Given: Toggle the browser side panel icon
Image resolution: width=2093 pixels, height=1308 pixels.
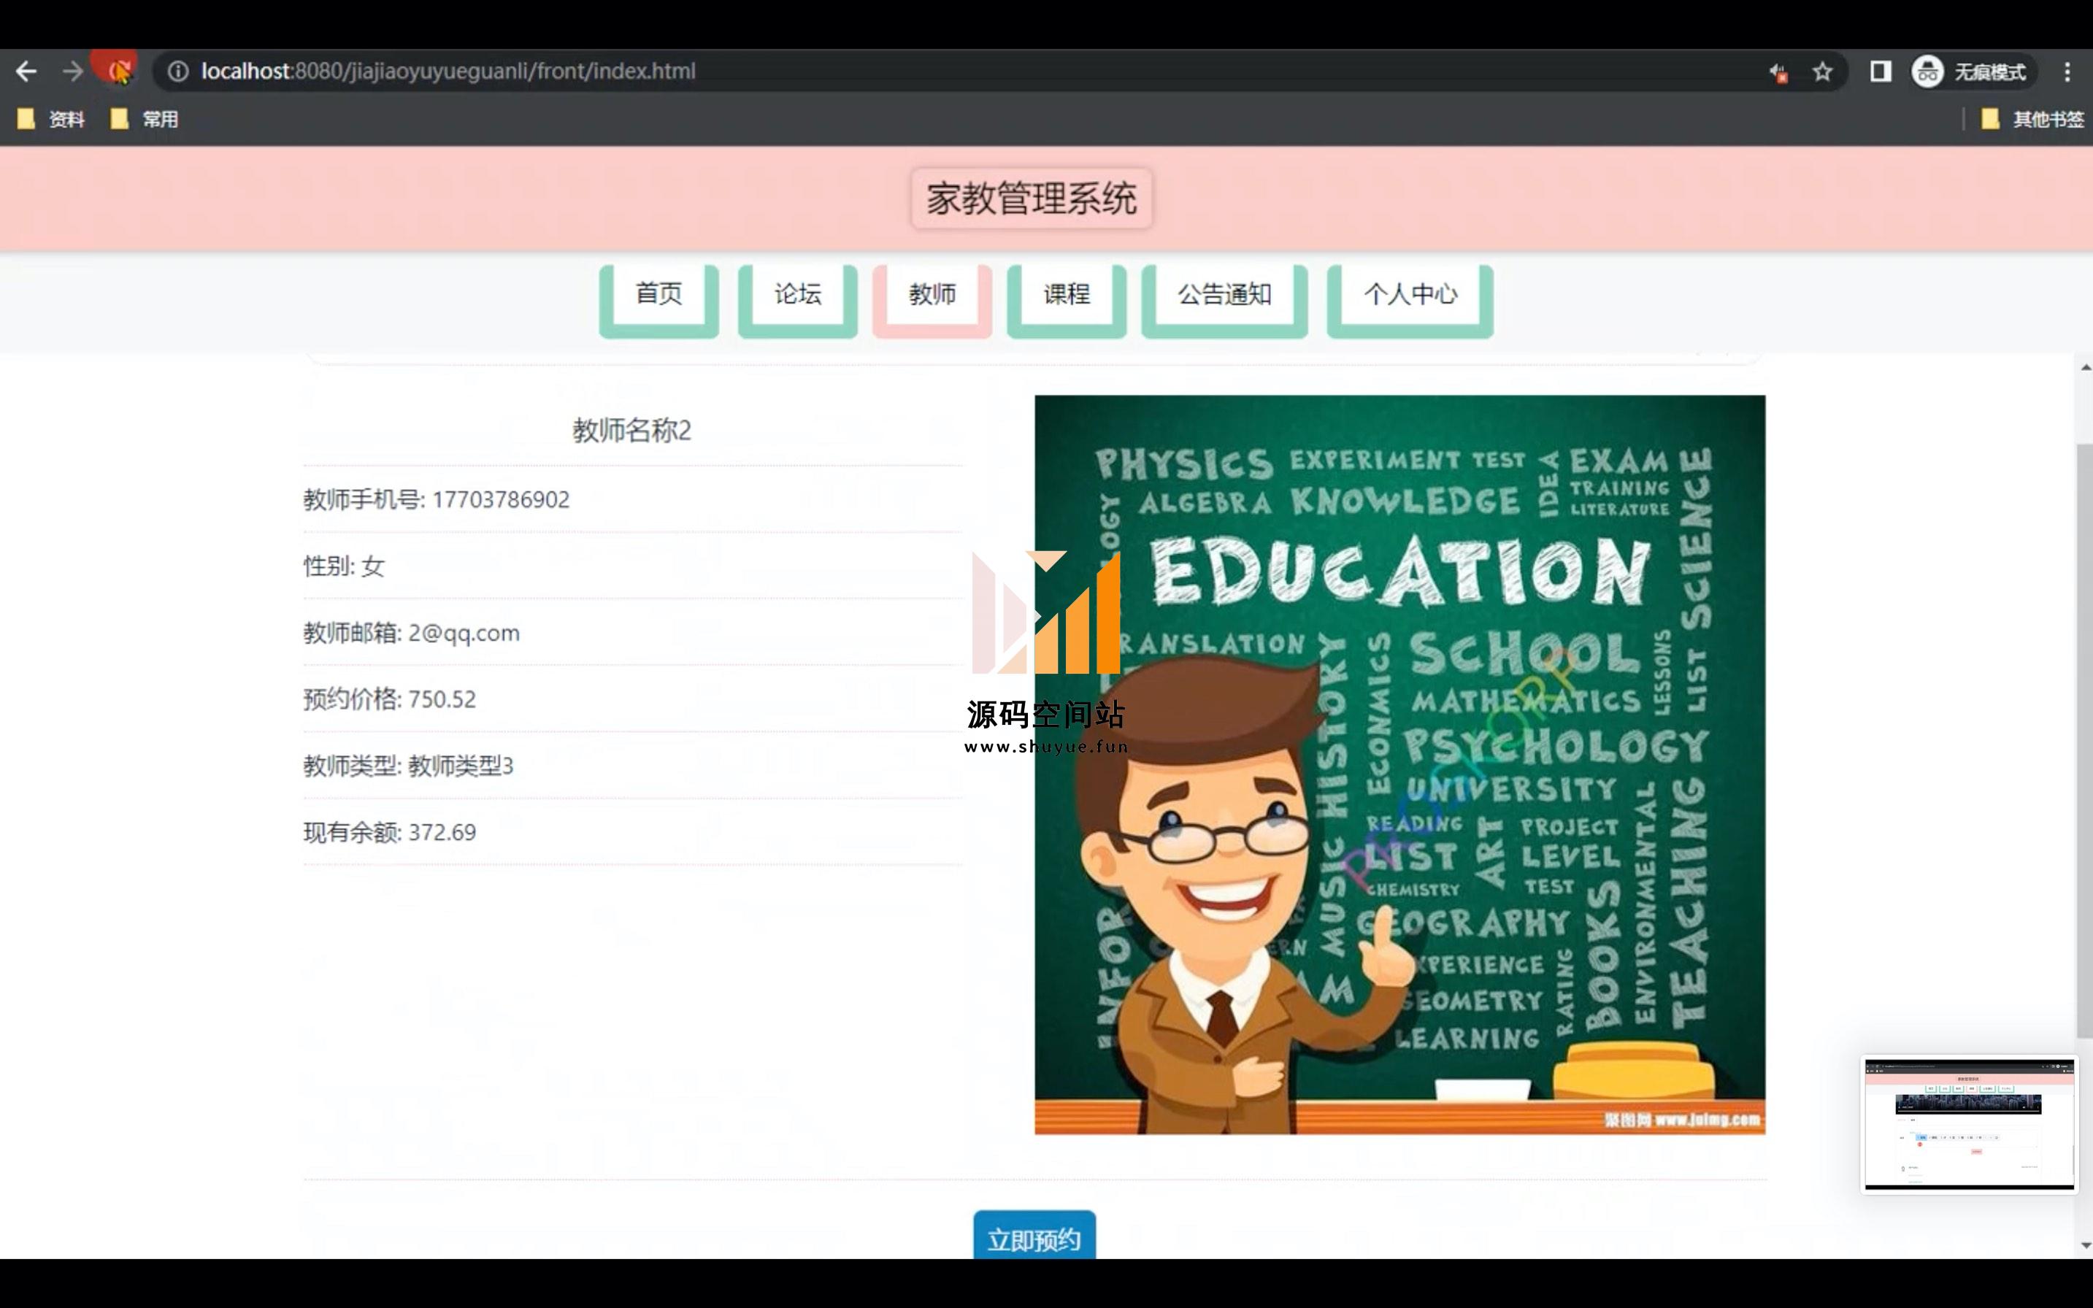Looking at the screenshot, I should point(1879,71).
